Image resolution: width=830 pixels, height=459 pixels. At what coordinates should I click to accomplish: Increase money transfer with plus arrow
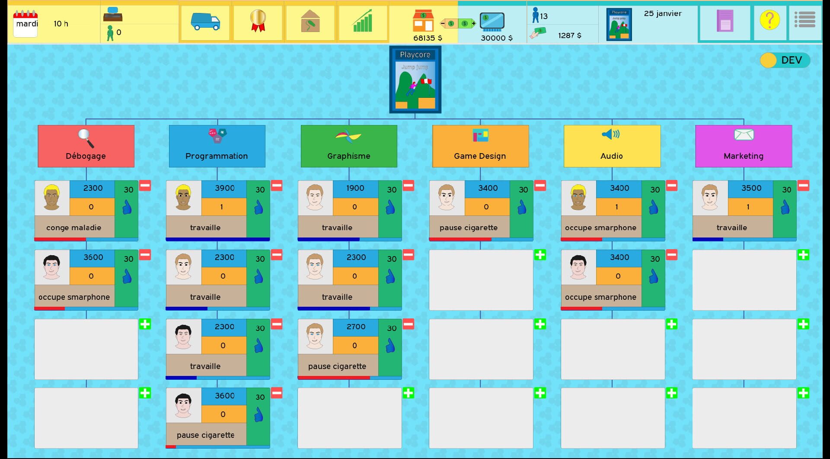click(473, 23)
